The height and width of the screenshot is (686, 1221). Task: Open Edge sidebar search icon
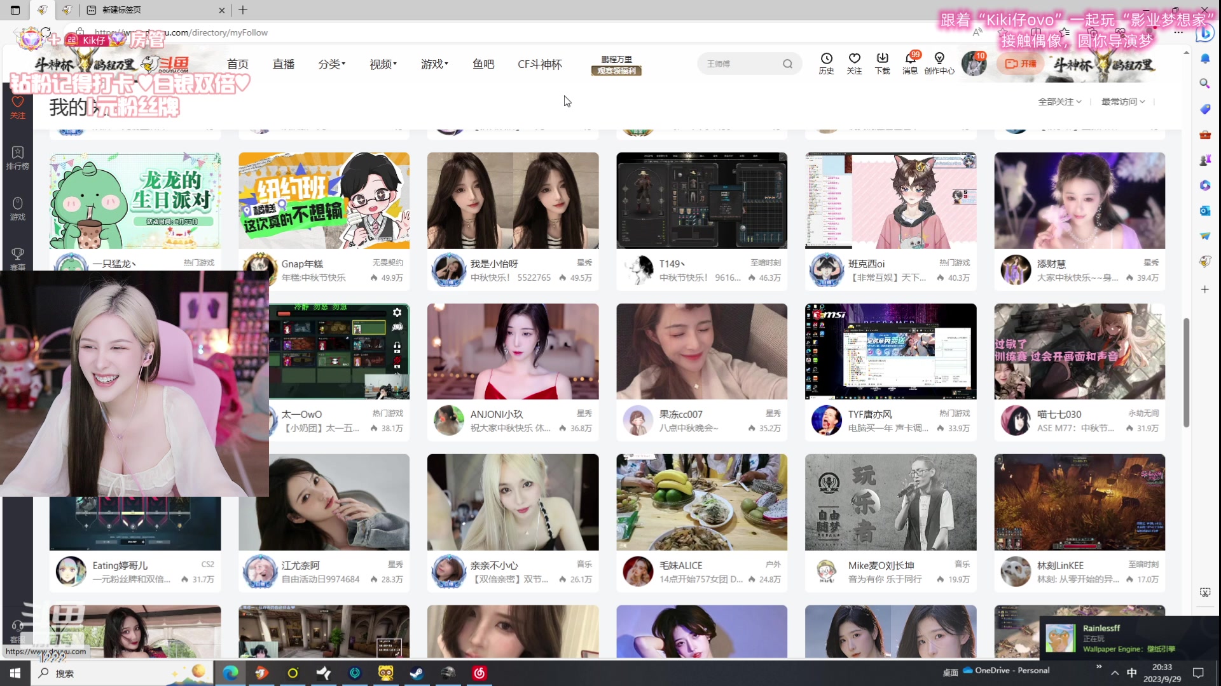(1205, 83)
